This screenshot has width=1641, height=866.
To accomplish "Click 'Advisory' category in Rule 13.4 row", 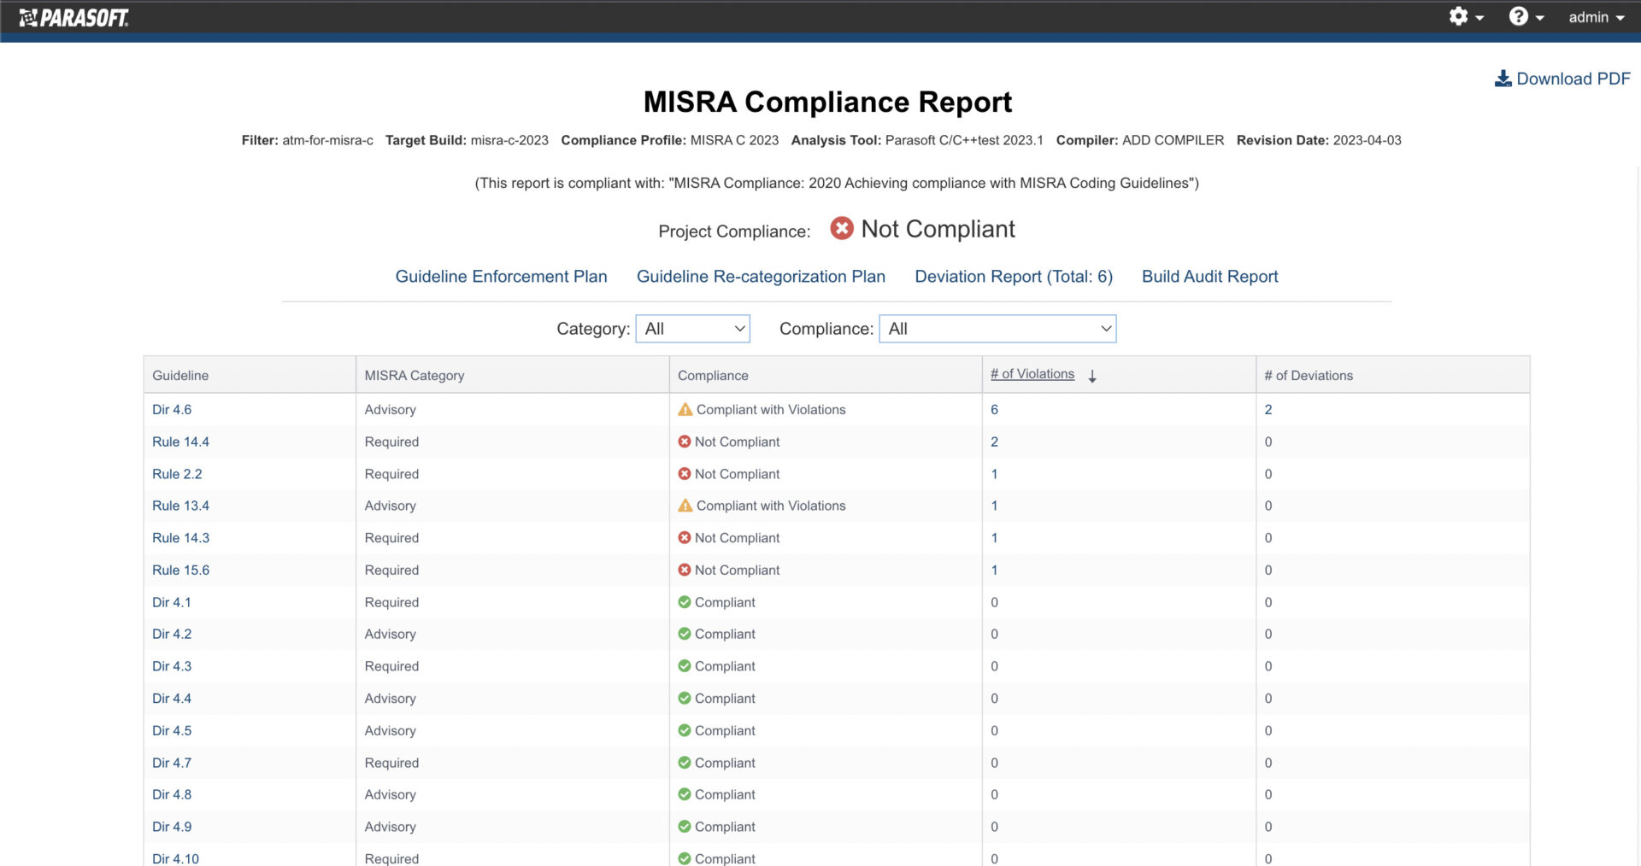I will (x=391, y=506).
